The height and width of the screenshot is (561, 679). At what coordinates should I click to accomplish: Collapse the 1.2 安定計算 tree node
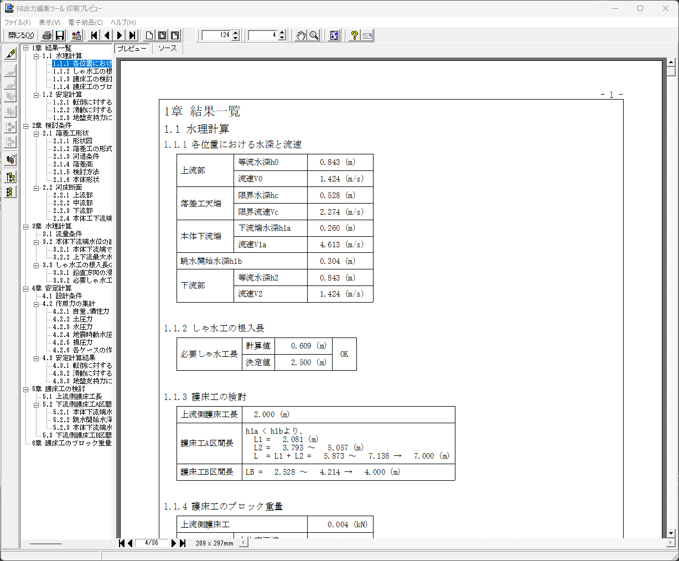pos(37,95)
